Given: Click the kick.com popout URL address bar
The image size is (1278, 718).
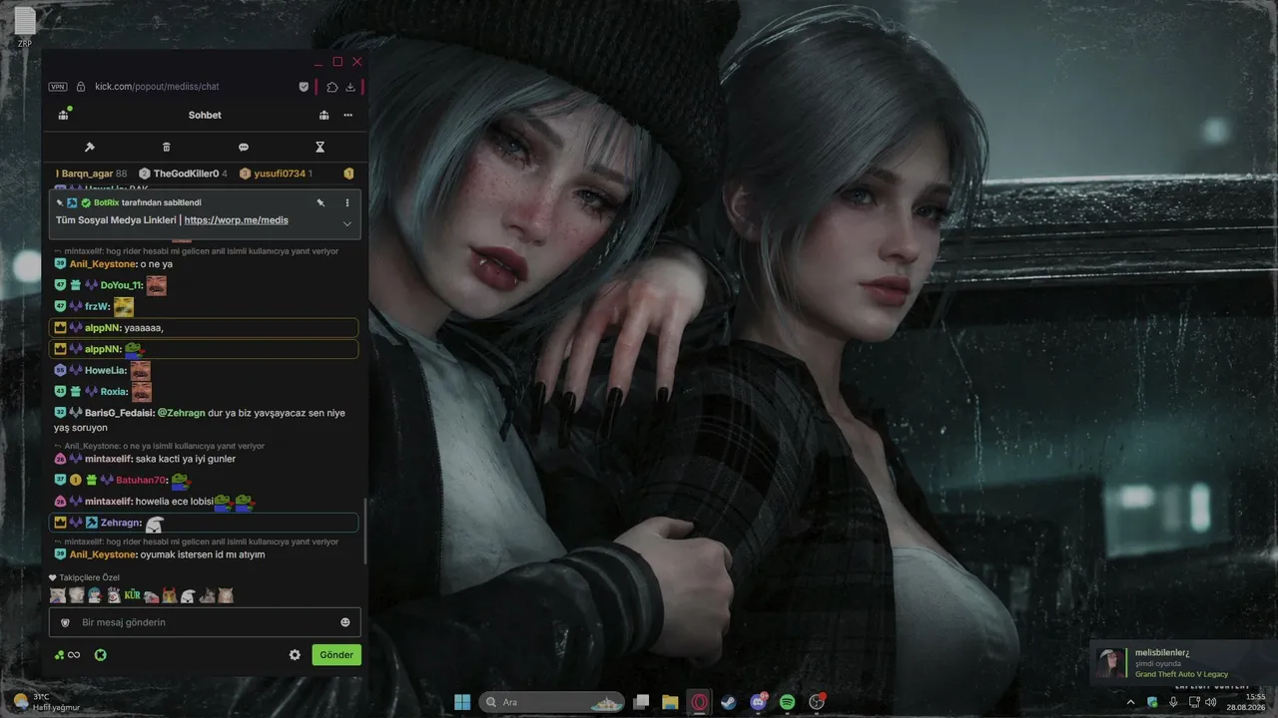Looking at the screenshot, I should pos(157,87).
